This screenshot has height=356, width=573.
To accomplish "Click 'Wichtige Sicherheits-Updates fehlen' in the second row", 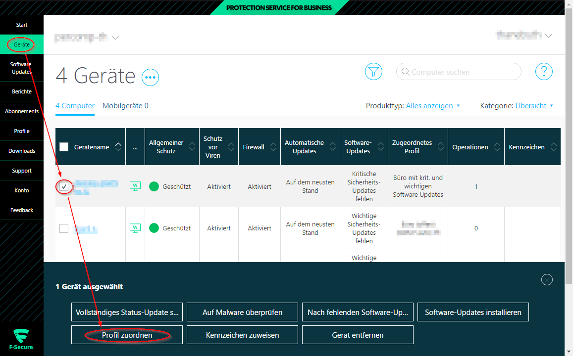I will coord(364,228).
